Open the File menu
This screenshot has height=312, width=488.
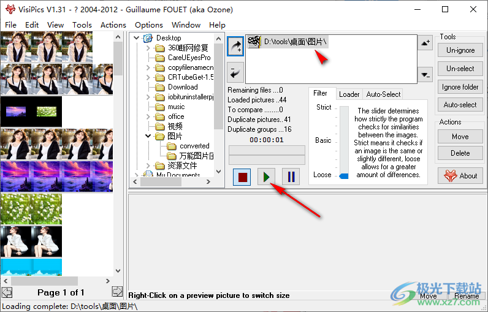click(10, 25)
